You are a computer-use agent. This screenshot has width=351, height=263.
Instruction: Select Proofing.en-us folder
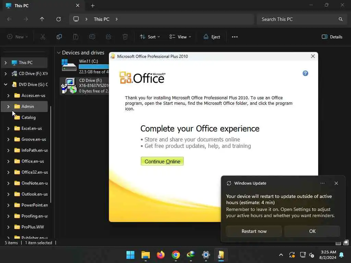[31, 216]
